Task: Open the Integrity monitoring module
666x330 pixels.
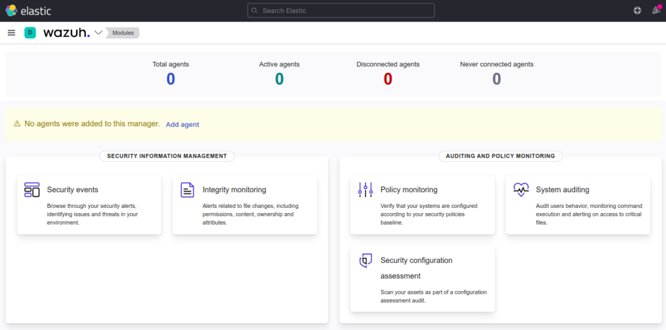Action: (x=245, y=205)
